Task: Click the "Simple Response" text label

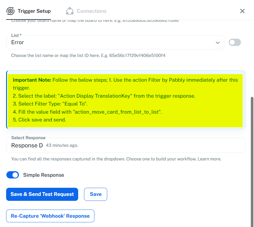Action: (x=44, y=175)
